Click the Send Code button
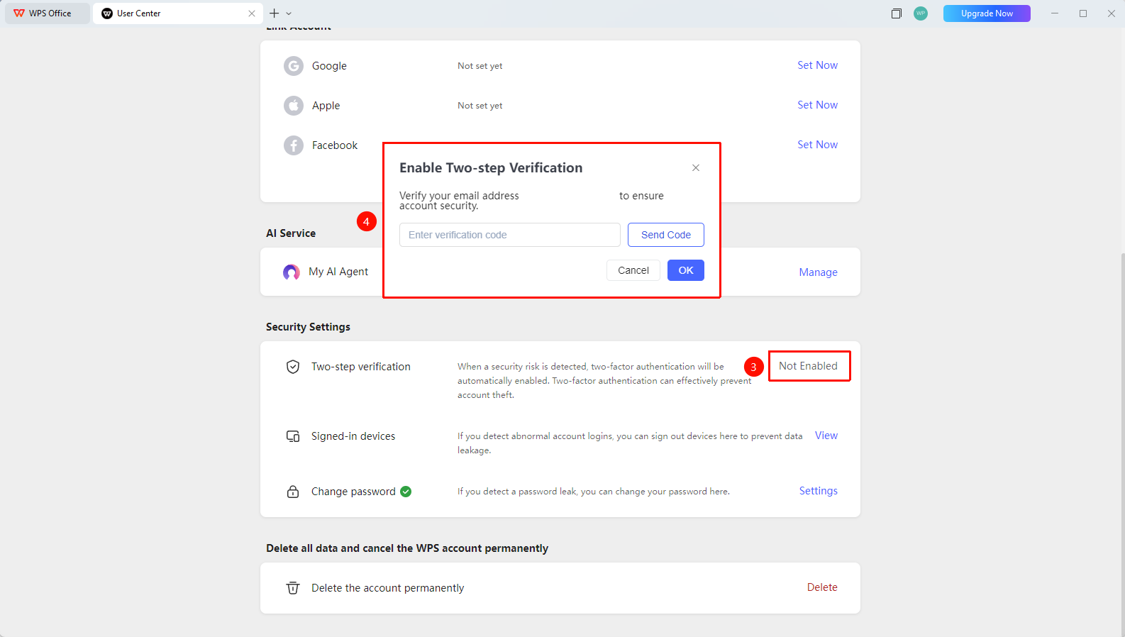The image size is (1125, 637). (666, 235)
